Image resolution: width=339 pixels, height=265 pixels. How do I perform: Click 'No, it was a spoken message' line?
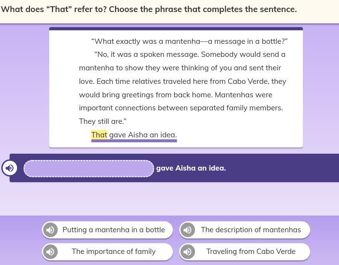[x=146, y=54]
